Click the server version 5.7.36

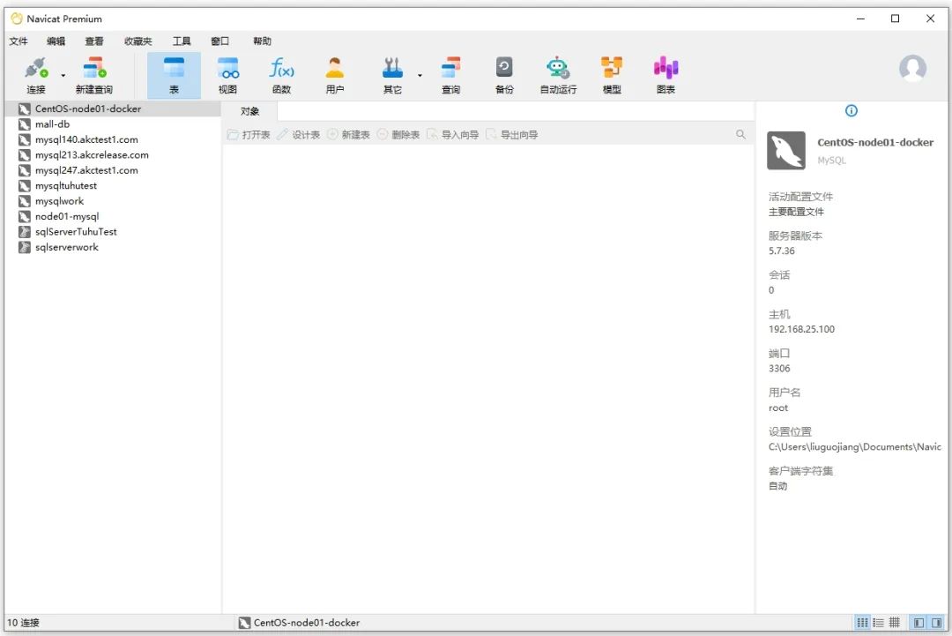point(781,251)
